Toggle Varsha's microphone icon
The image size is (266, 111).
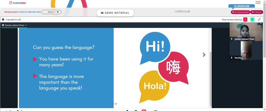[x=232, y=58]
